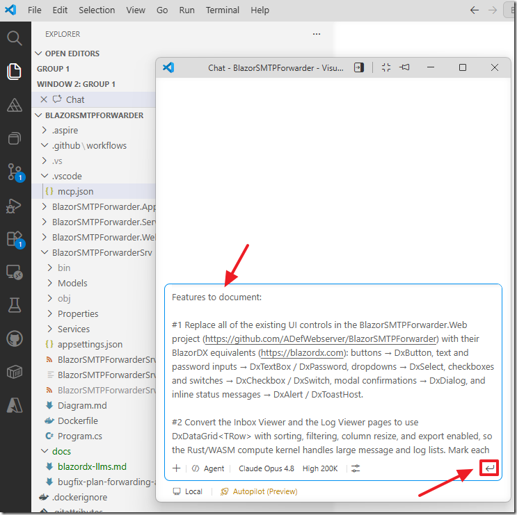Open the Edit menu
The image size is (517, 515).
point(60,10)
